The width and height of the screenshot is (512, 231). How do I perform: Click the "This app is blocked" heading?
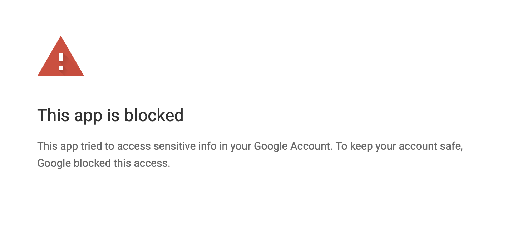click(110, 115)
